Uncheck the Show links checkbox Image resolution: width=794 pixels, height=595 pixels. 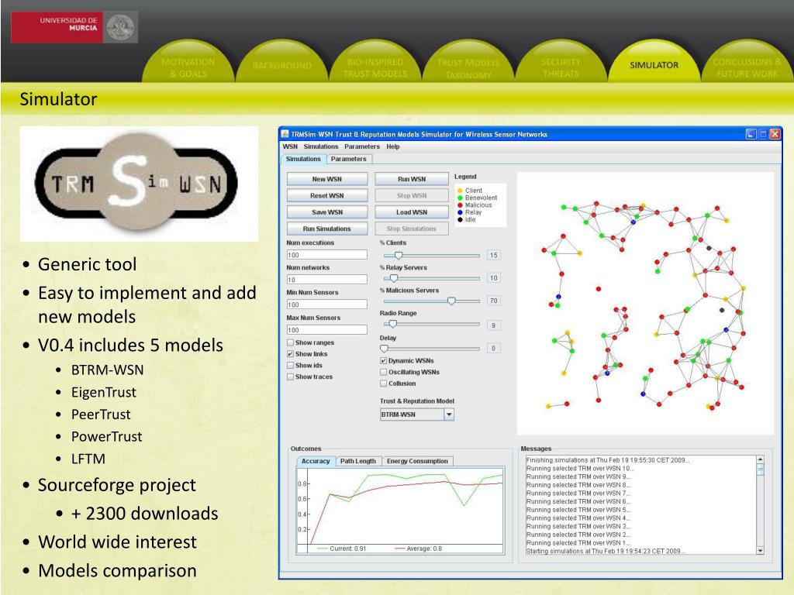point(291,354)
